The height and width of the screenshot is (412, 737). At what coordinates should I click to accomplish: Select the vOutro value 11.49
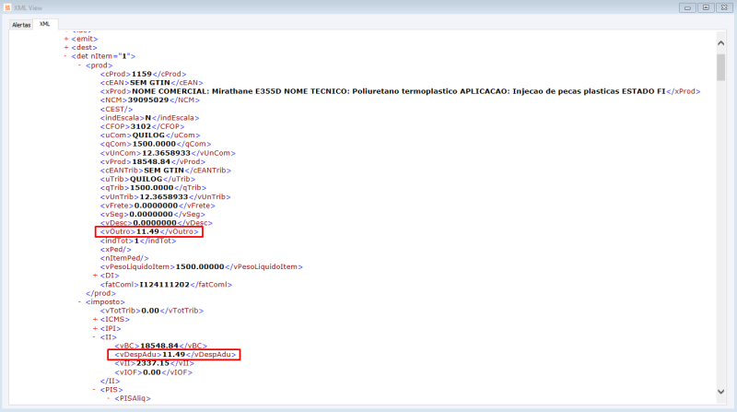point(147,231)
